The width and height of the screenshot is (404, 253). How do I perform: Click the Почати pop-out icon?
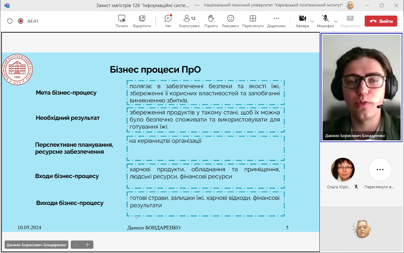pos(122,21)
